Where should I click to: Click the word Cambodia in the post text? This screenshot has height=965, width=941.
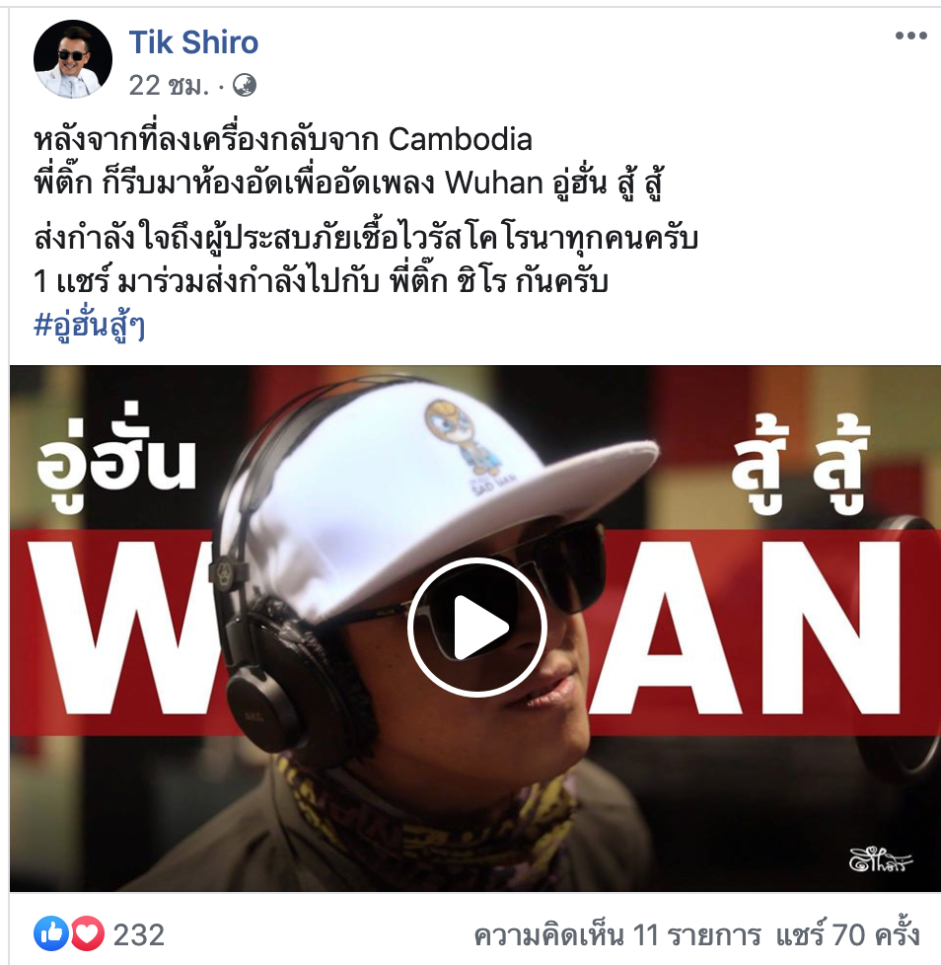pyautogui.click(x=461, y=140)
